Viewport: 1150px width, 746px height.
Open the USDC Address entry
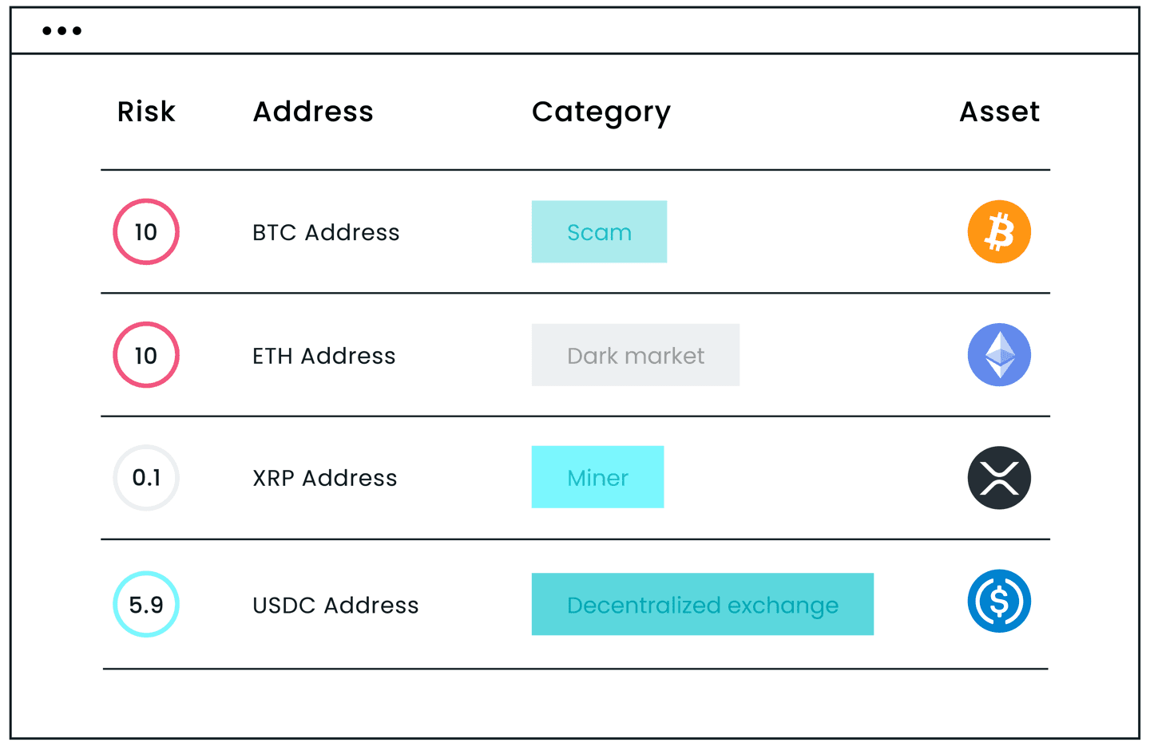tap(335, 606)
